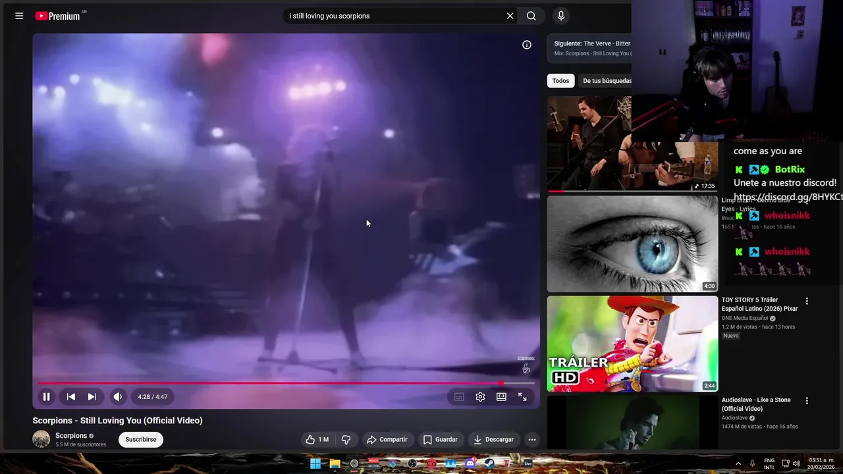Viewport: 843px width, 474px height.
Task: Open Discord from taskbar
Action: point(470,463)
